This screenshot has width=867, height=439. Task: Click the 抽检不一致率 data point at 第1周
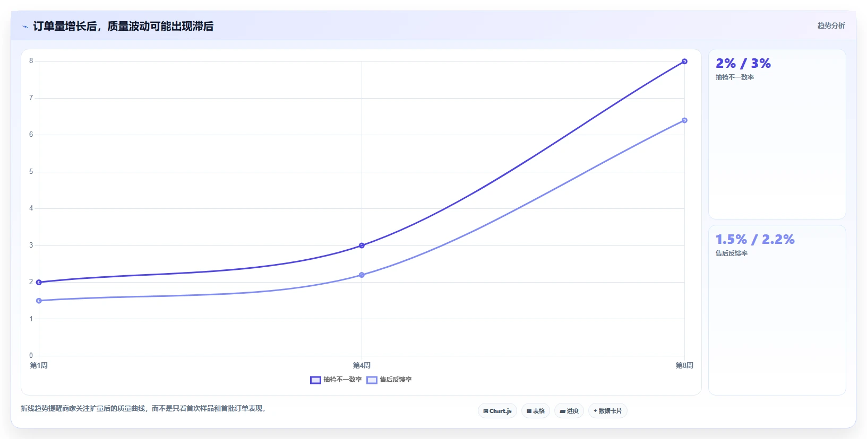pyautogui.click(x=39, y=282)
